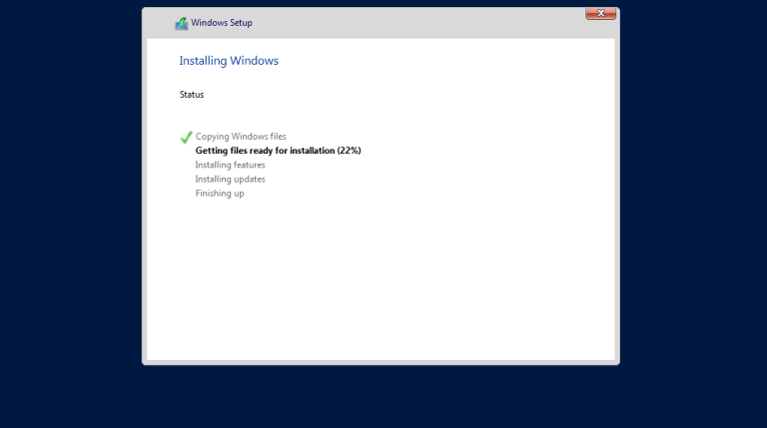
Task: Click the "Finishing up" step
Action: point(220,194)
